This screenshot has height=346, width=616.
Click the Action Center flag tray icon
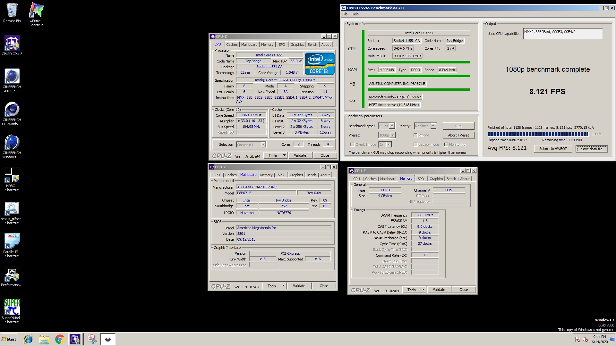578,339
